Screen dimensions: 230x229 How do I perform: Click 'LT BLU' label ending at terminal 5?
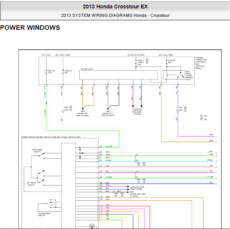210,160
